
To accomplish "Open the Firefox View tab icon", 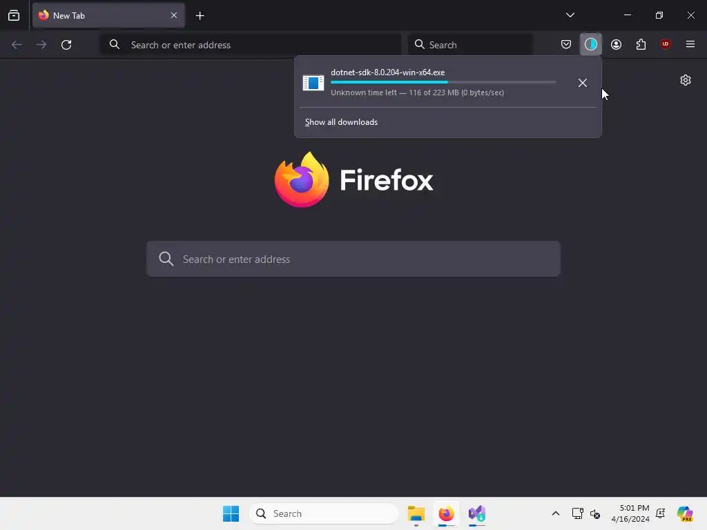I will 14,15.
